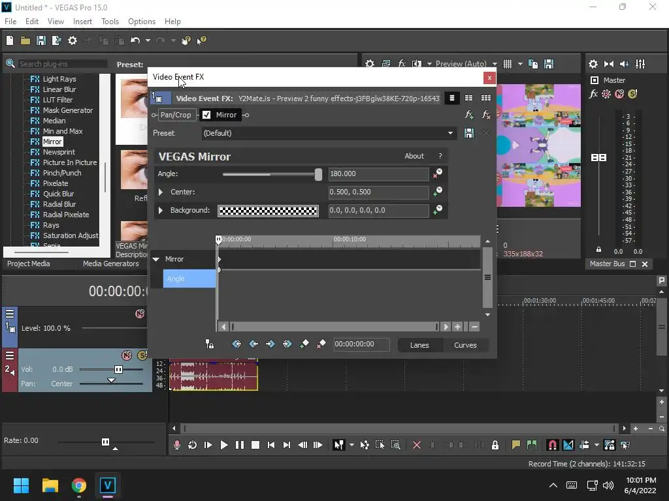Viewport: 669px width, 501px height.
Task: Go to first keyframe in FX window
Action: pyautogui.click(x=237, y=344)
